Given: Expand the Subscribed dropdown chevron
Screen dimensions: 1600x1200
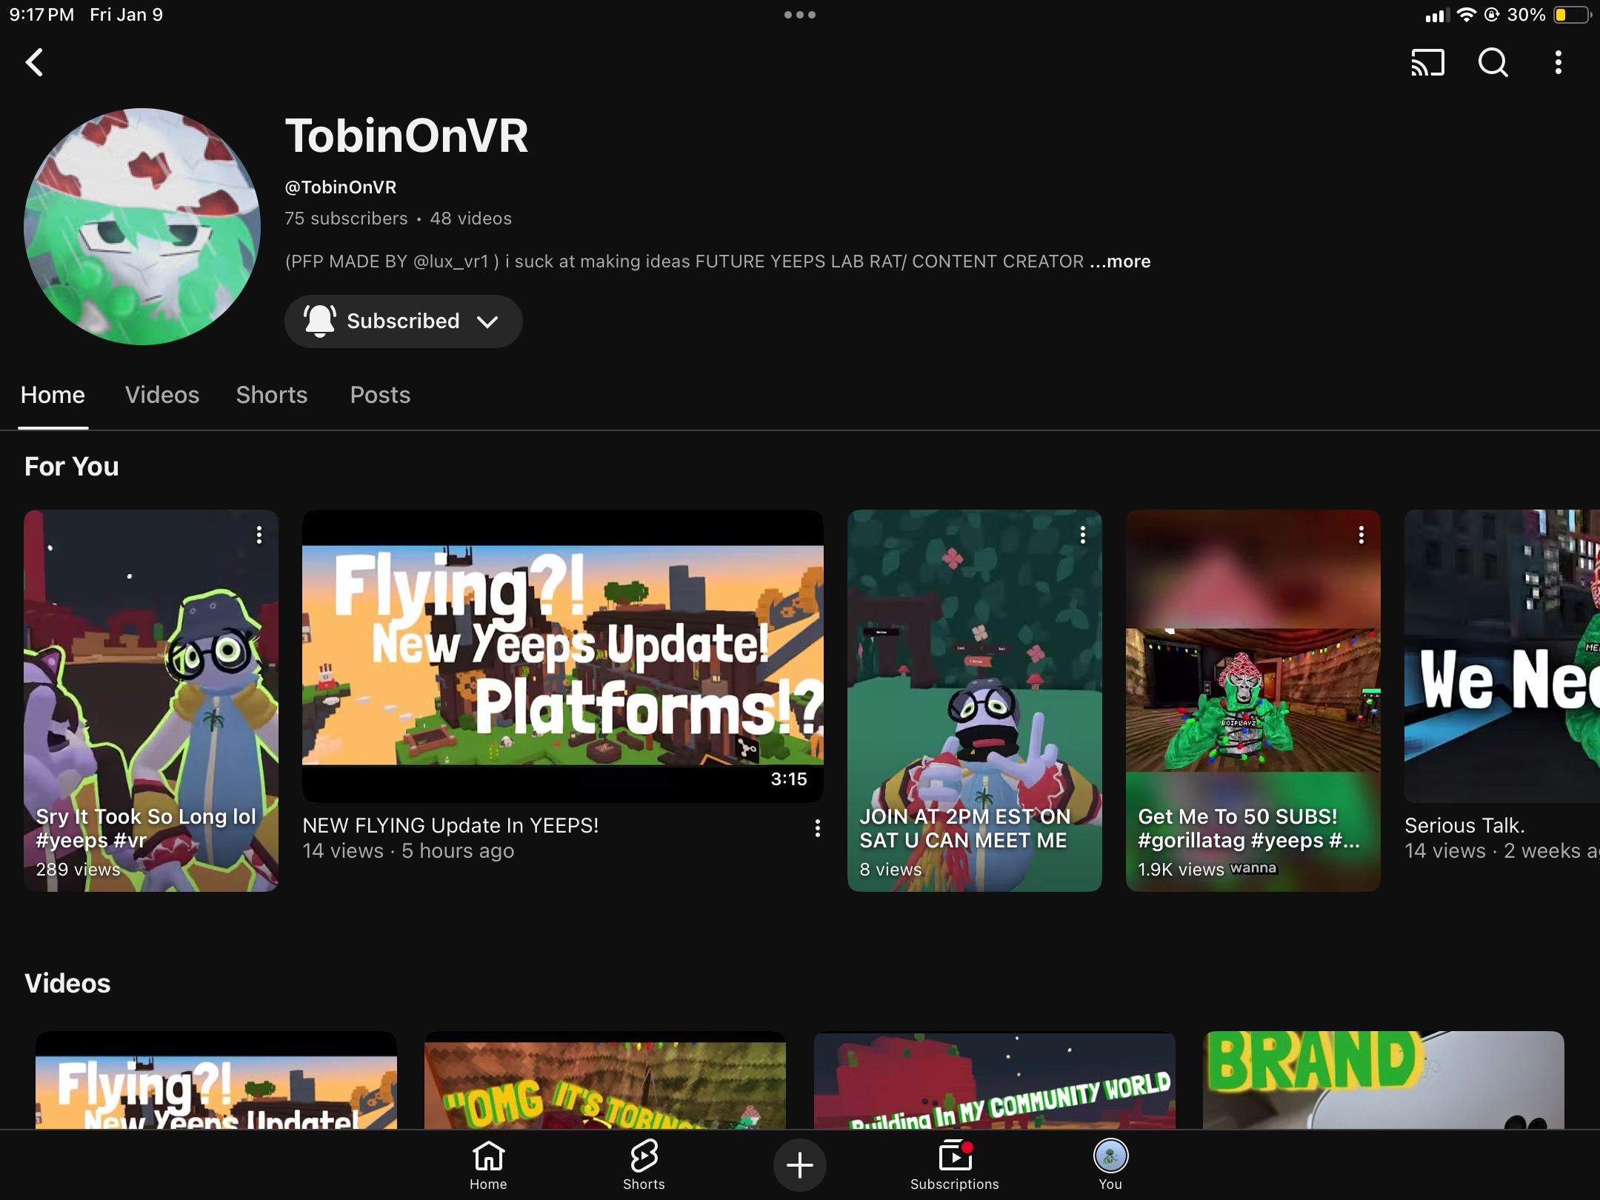Looking at the screenshot, I should (x=487, y=321).
